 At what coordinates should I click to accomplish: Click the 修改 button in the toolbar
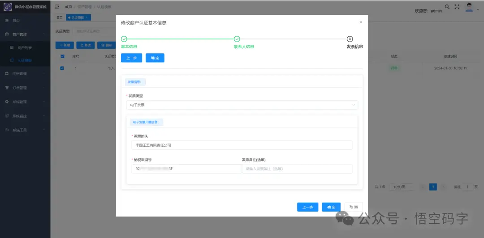coord(86,45)
